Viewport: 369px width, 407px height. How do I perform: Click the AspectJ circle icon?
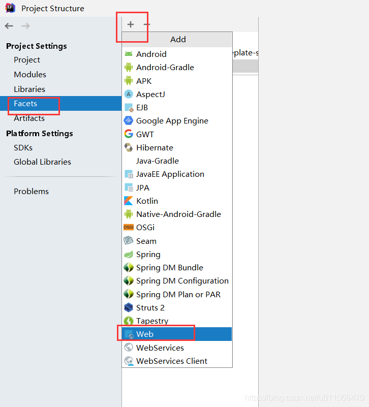point(129,94)
